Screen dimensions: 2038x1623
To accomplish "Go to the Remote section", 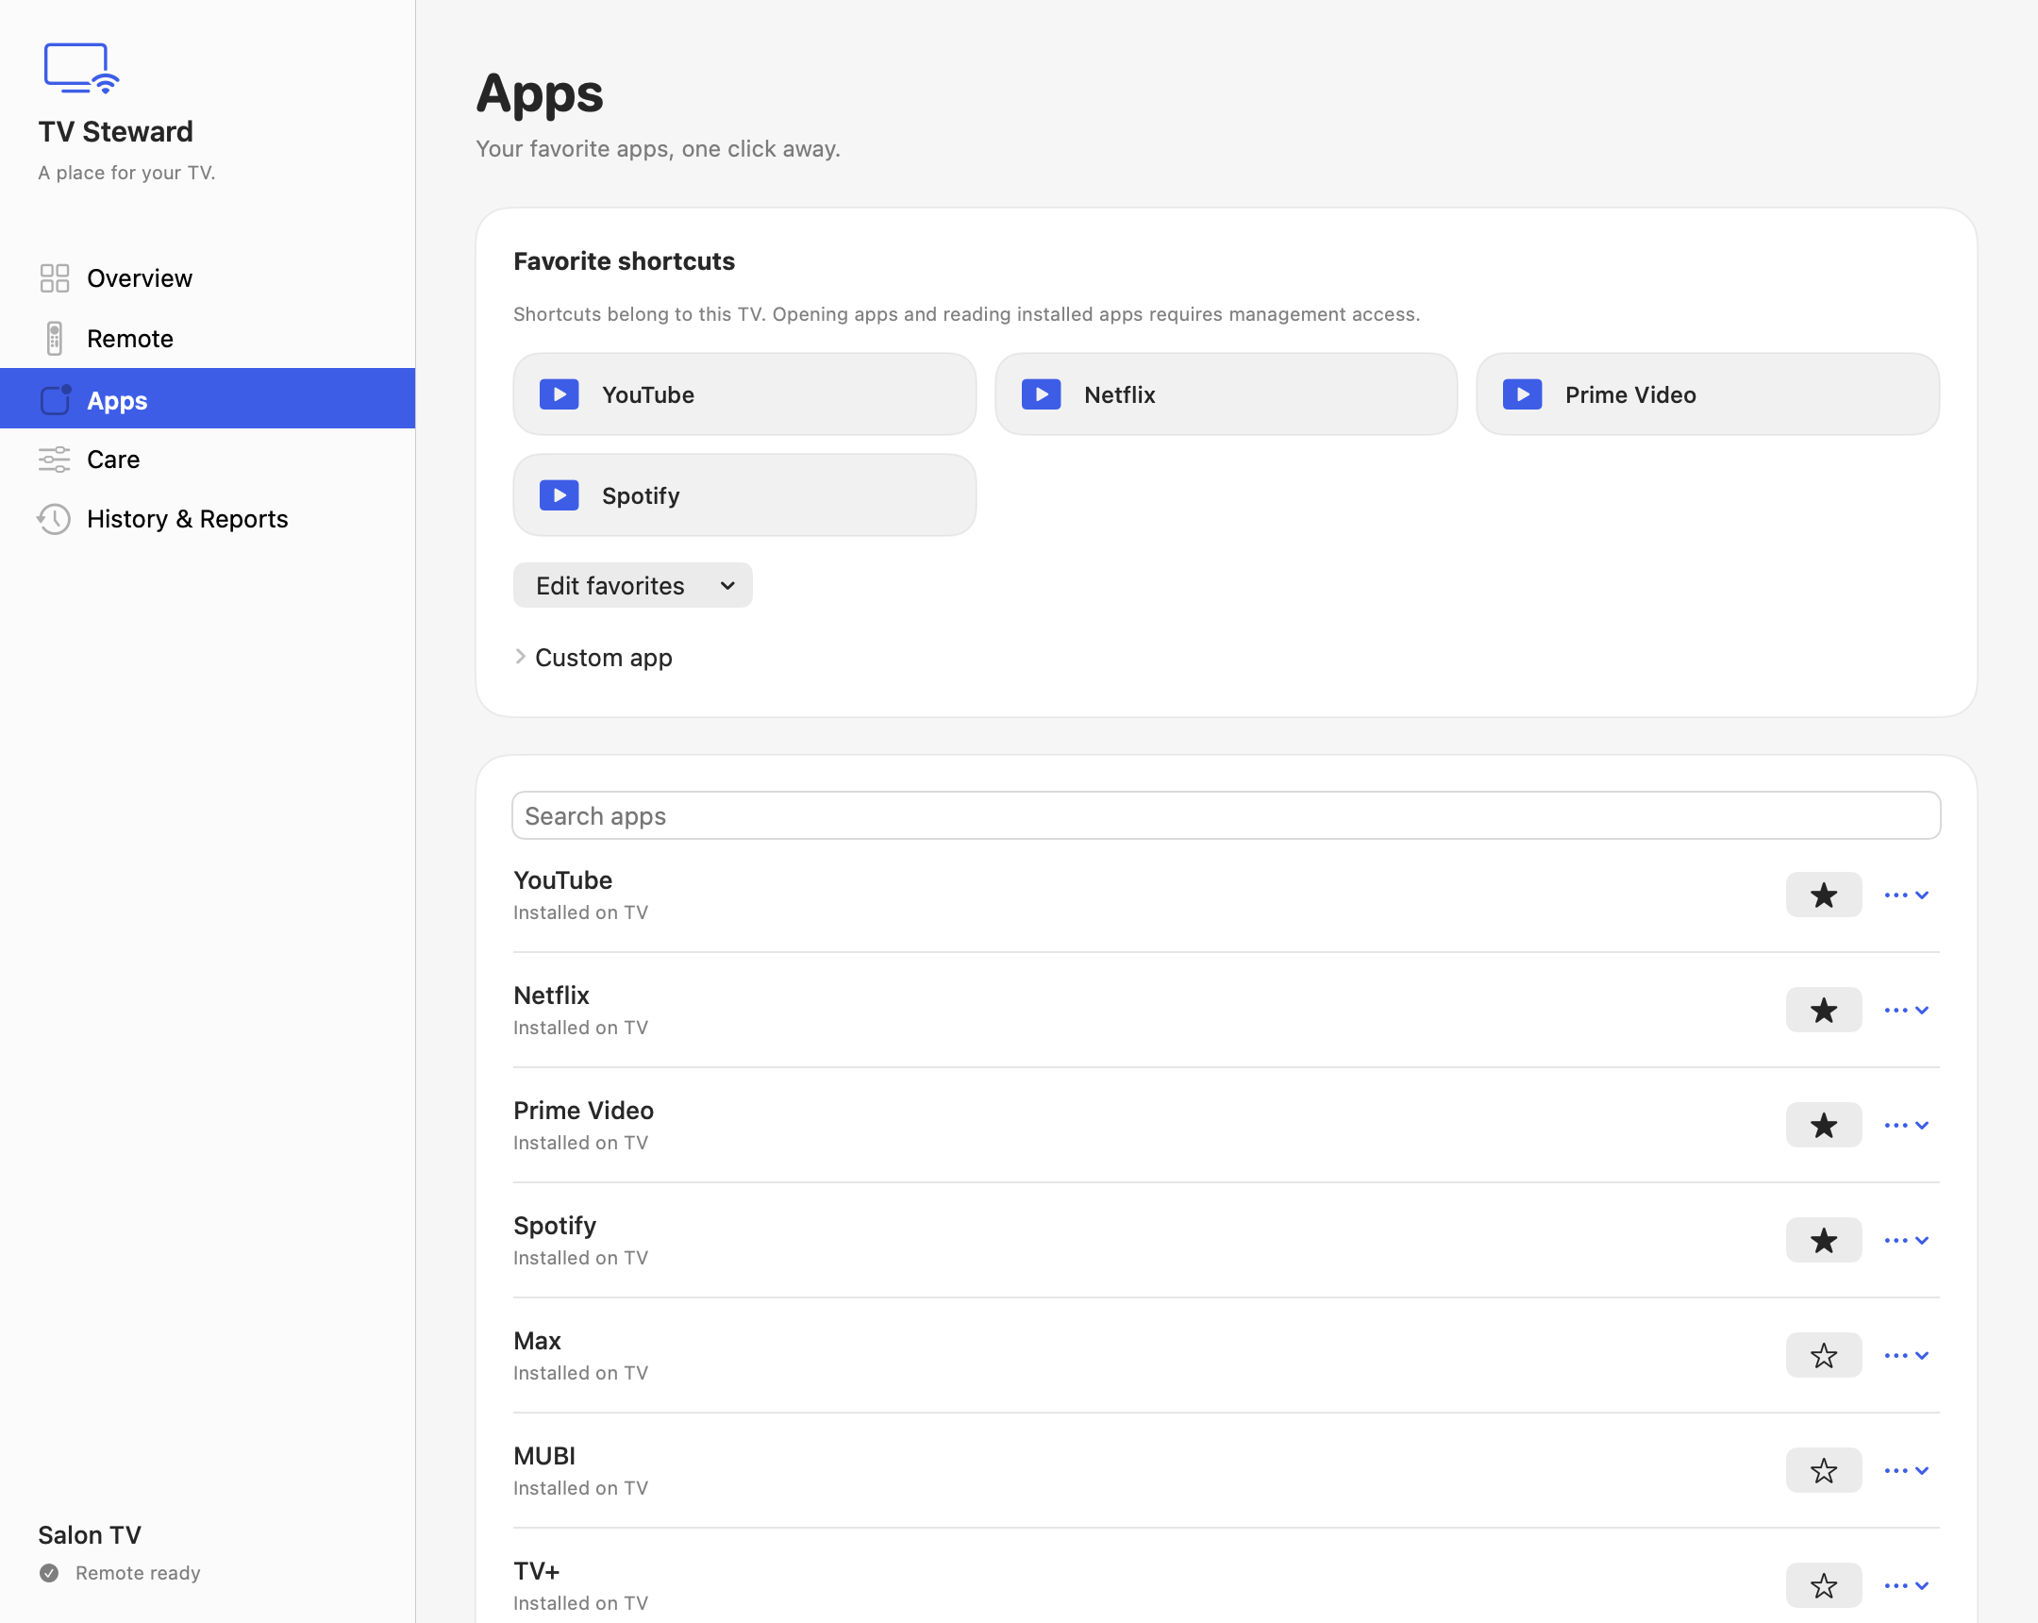I will pyautogui.click(x=207, y=339).
